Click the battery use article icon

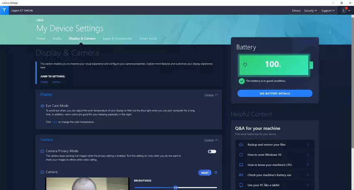[x=241, y=175]
